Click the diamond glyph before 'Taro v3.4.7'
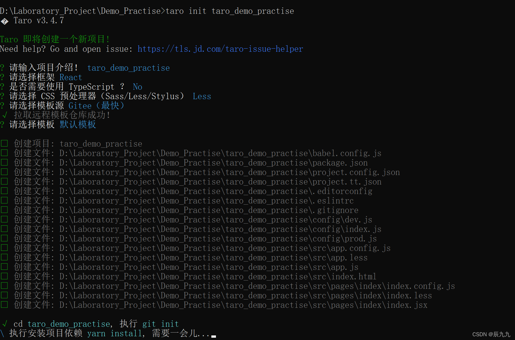 pyautogui.click(x=4, y=21)
